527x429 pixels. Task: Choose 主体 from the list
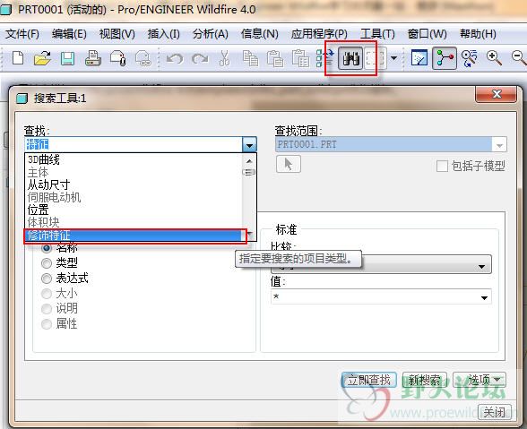[134, 172]
